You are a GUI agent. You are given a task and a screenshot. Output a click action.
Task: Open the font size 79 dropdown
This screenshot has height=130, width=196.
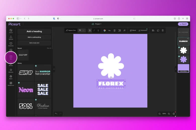(81, 30)
